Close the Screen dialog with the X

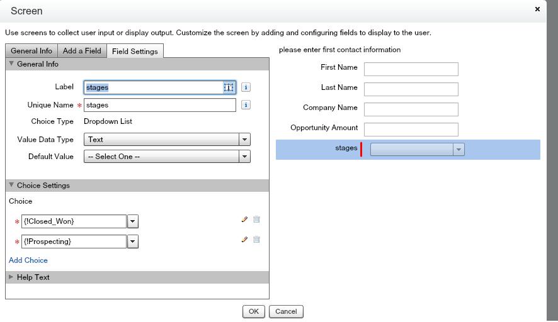537,9
